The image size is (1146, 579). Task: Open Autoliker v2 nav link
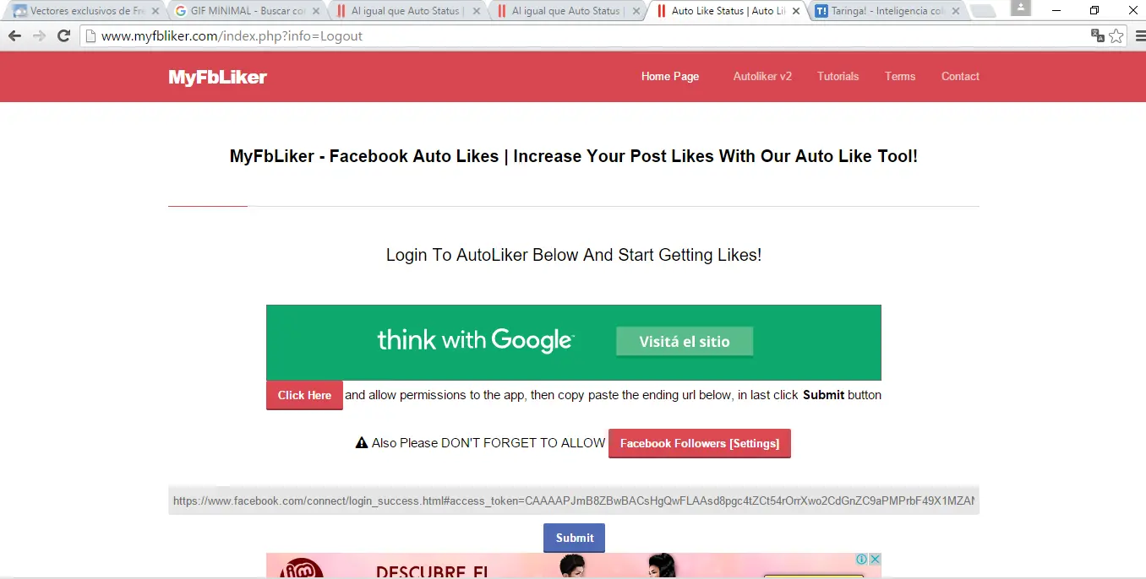pos(762,76)
